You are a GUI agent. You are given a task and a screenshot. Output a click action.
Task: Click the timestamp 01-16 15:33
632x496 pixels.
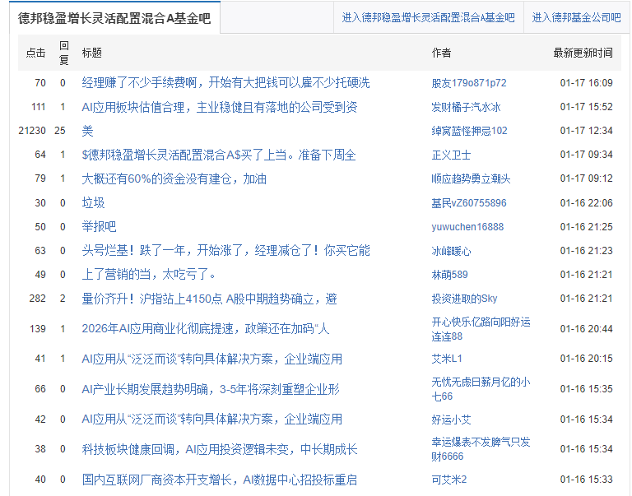pos(587,480)
